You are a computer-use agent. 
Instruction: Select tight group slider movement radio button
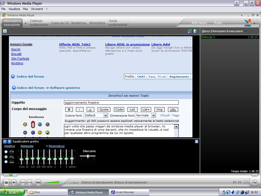point(6,162)
